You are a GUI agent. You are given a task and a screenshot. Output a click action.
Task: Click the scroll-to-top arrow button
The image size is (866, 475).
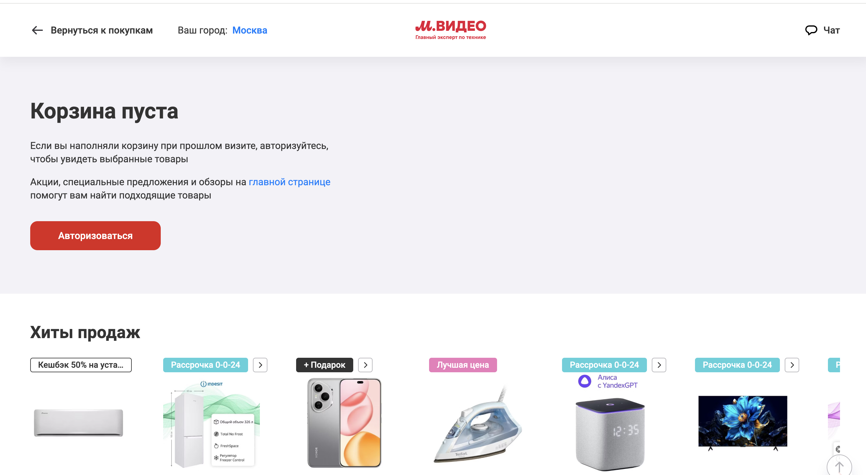839,466
